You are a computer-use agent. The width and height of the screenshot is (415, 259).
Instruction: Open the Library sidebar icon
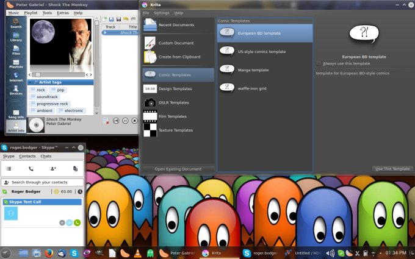tap(16, 36)
